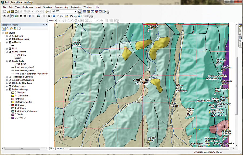Open the Catalog side tab
The image size is (243, 155).
pyautogui.click(x=240, y=30)
